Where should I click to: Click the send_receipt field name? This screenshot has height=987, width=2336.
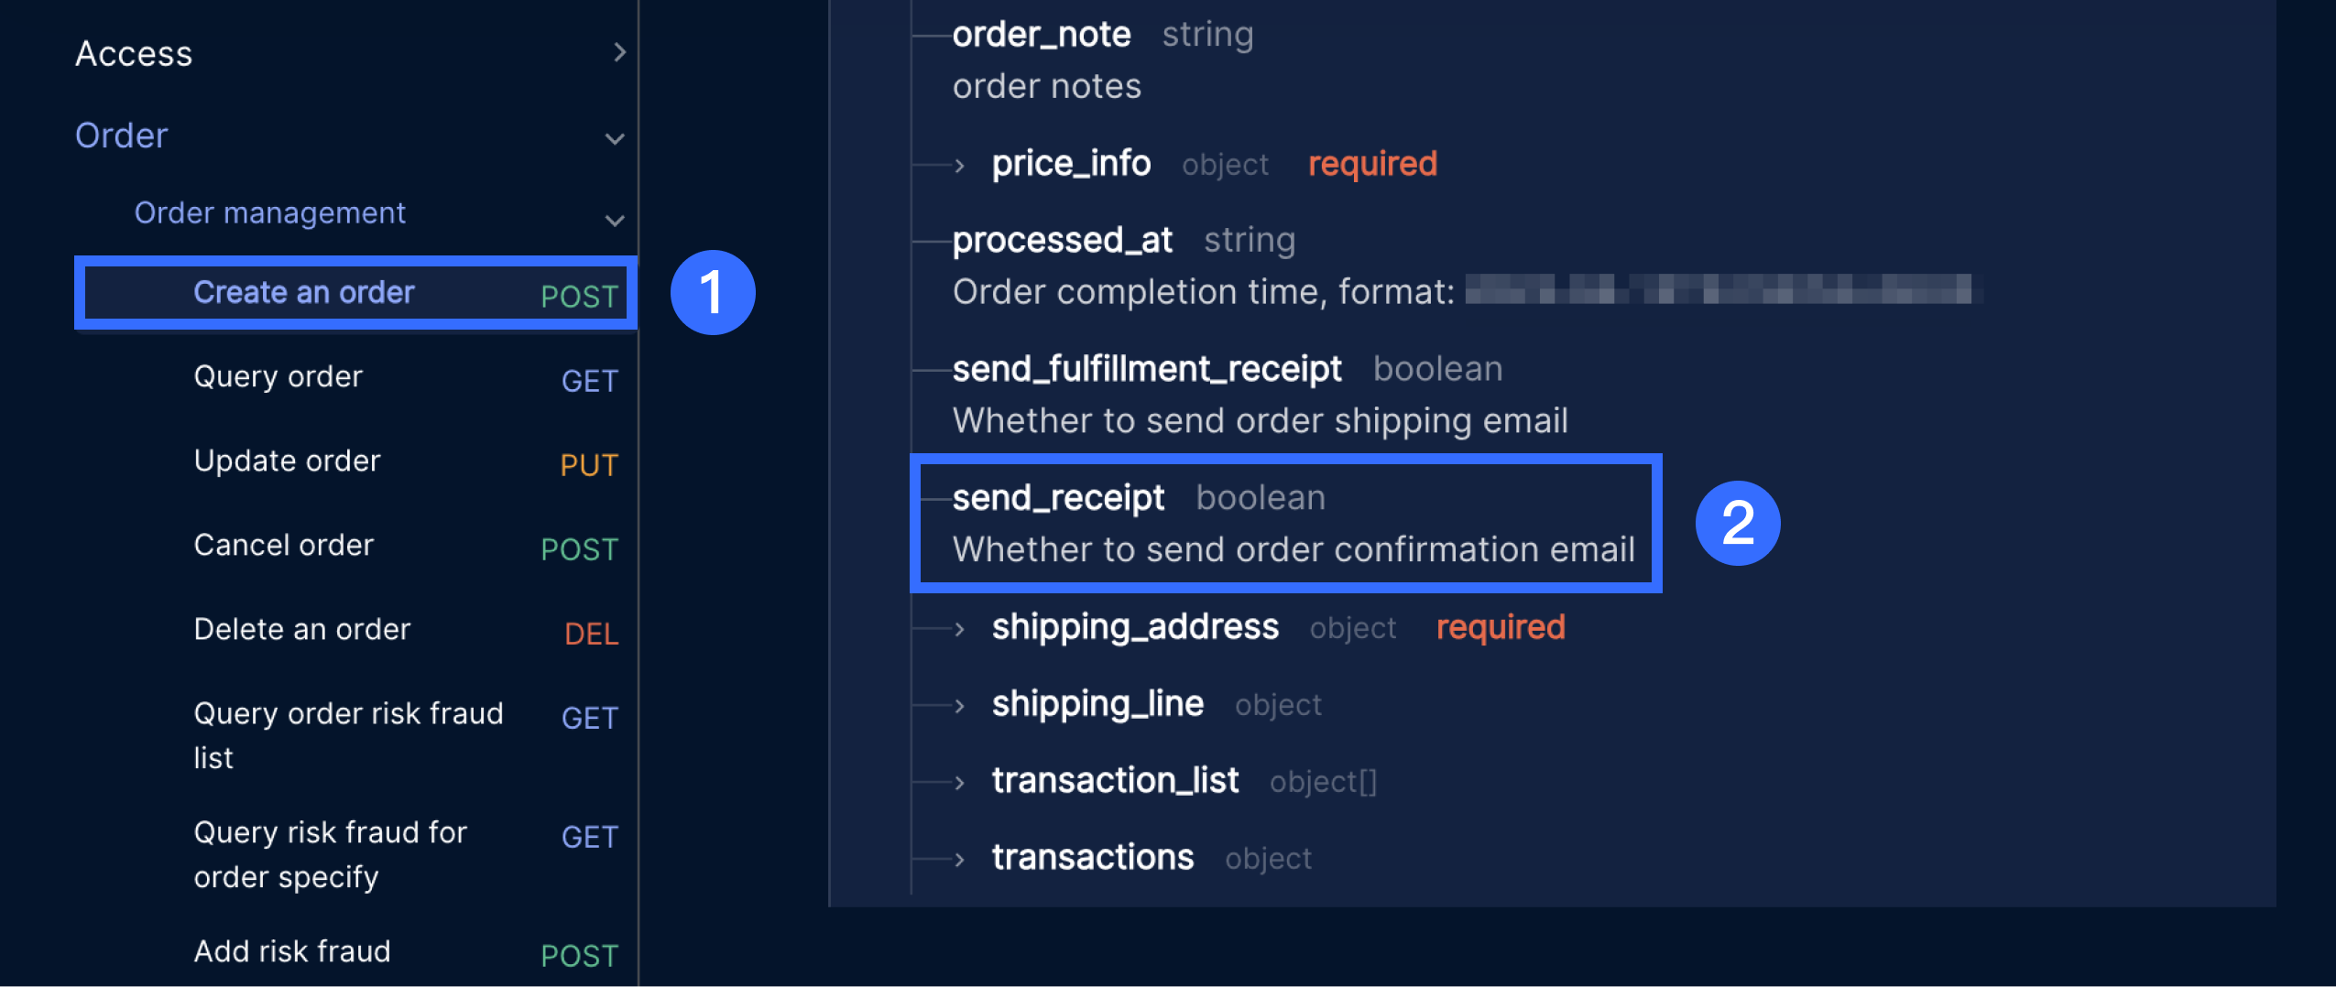click(x=1058, y=498)
